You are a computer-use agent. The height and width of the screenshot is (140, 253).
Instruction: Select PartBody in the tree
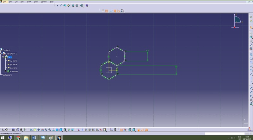[x=14, y=72]
